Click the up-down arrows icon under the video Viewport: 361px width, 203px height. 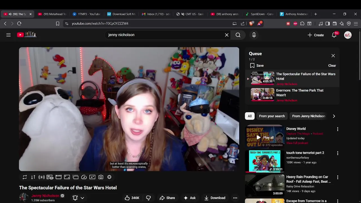click(x=33, y=177)
